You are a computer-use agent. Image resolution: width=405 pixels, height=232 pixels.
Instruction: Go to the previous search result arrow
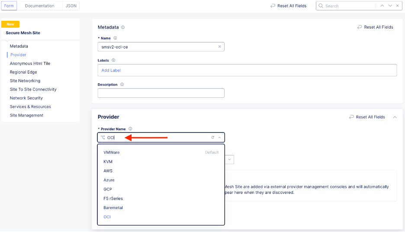tap(382, 6)
